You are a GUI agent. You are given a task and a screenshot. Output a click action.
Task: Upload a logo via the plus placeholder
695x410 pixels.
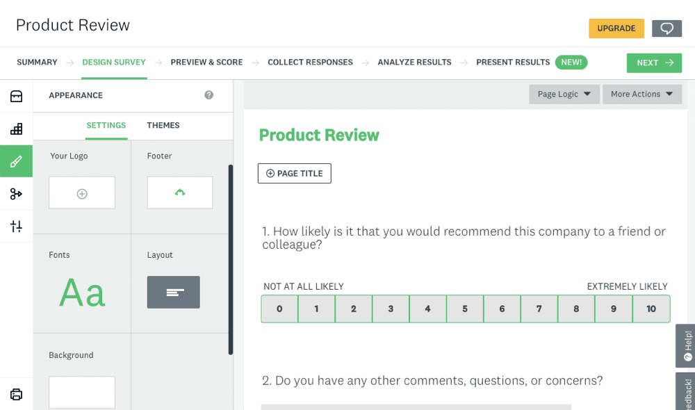point(81,193)
